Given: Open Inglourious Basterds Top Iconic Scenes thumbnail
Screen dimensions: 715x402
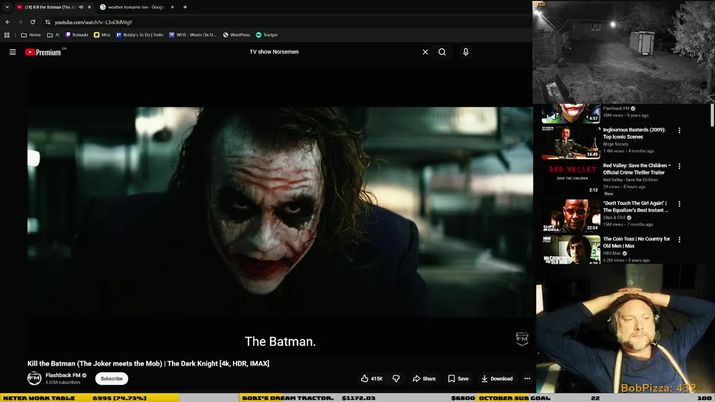Looking at the screenshot, I should 570,142.
